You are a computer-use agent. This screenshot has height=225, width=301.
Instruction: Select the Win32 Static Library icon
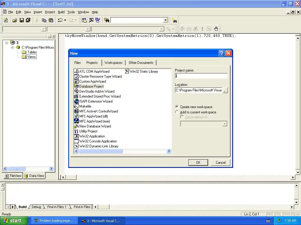127,71
